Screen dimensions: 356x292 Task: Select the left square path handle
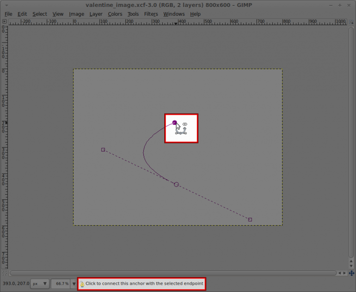pyautogui.click(x=103, y=150)
